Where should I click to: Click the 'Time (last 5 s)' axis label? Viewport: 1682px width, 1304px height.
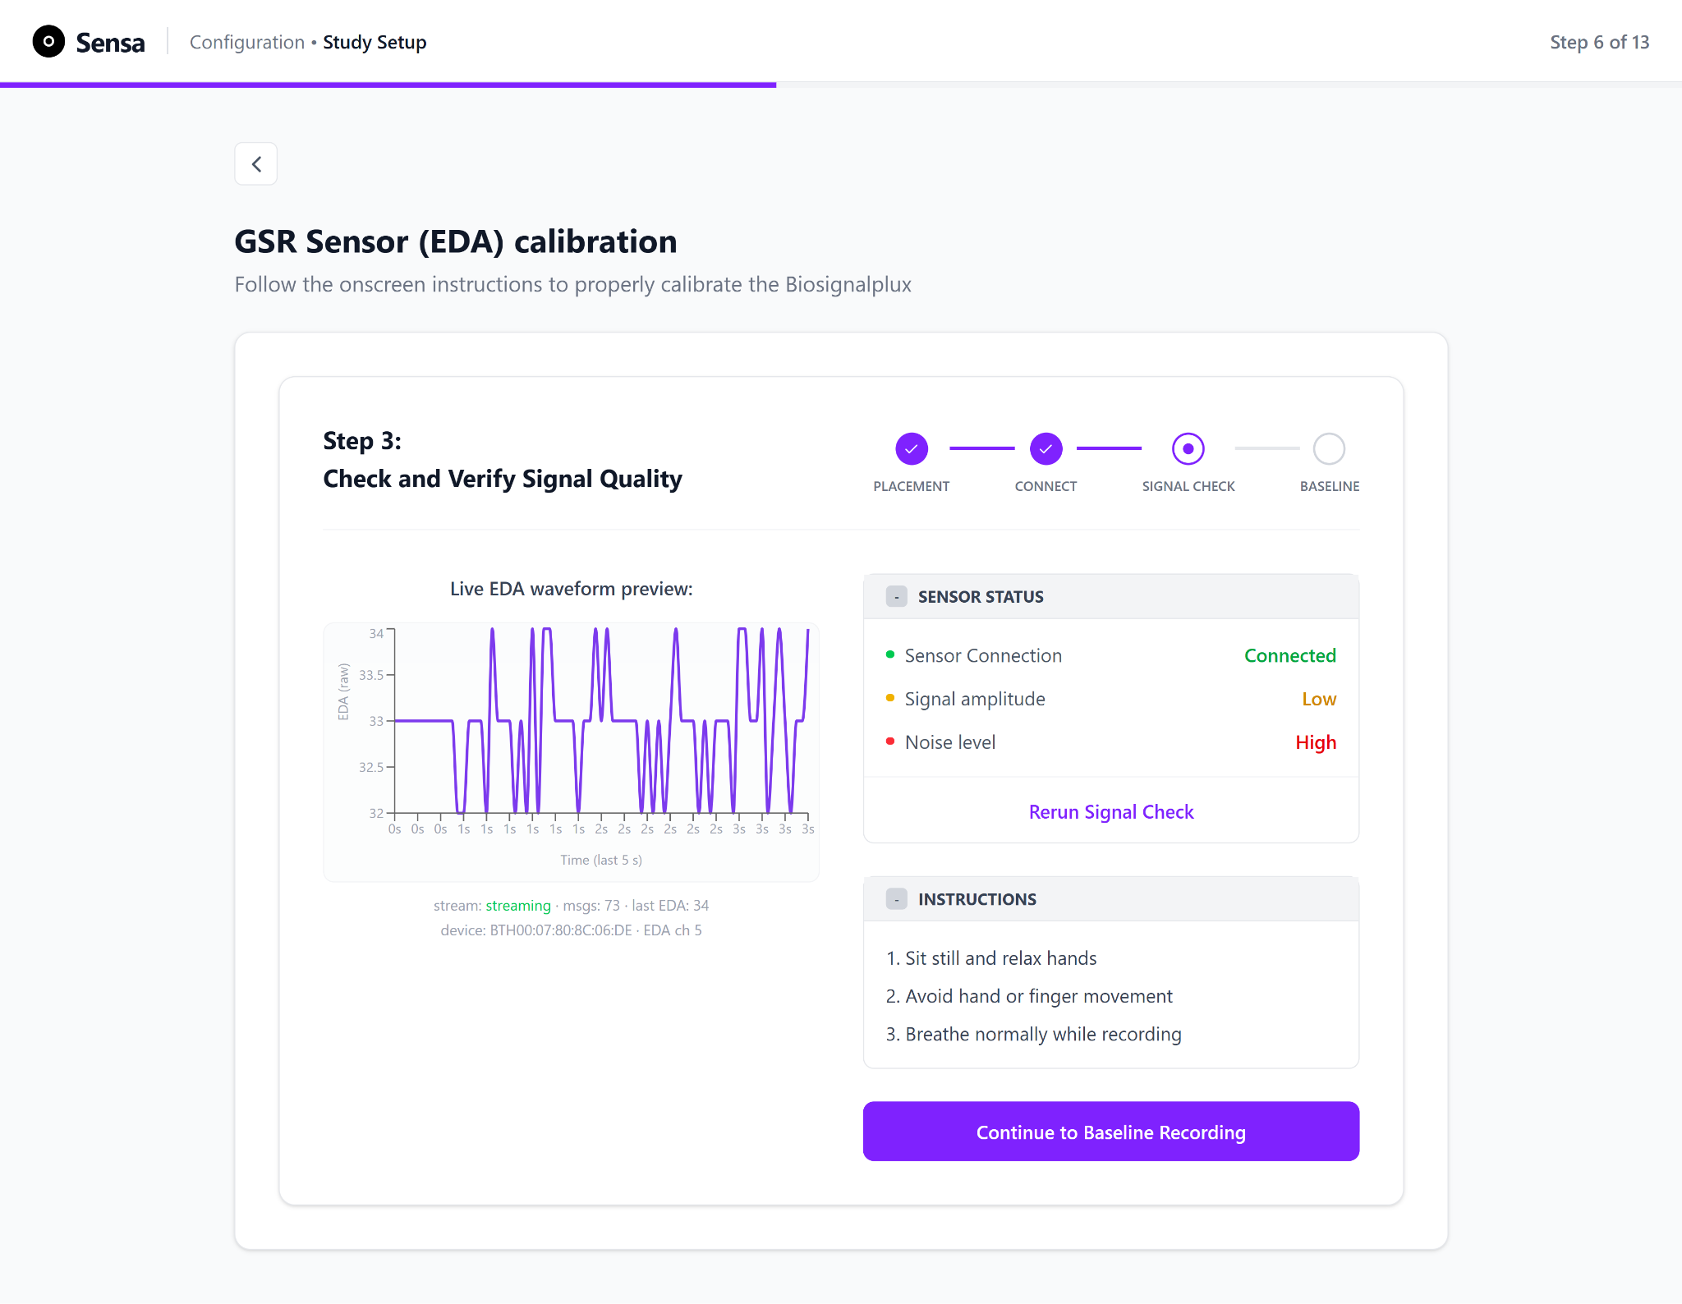point(601,860)
